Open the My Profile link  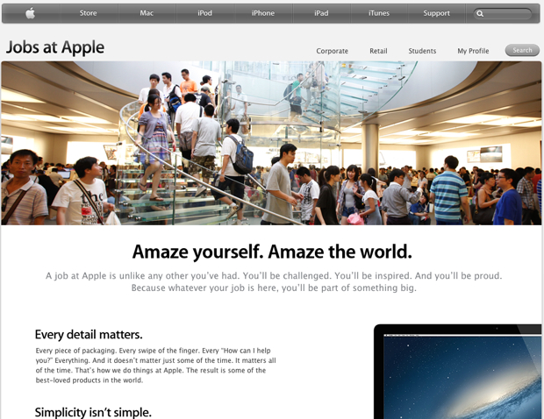(x=473, y=51)
